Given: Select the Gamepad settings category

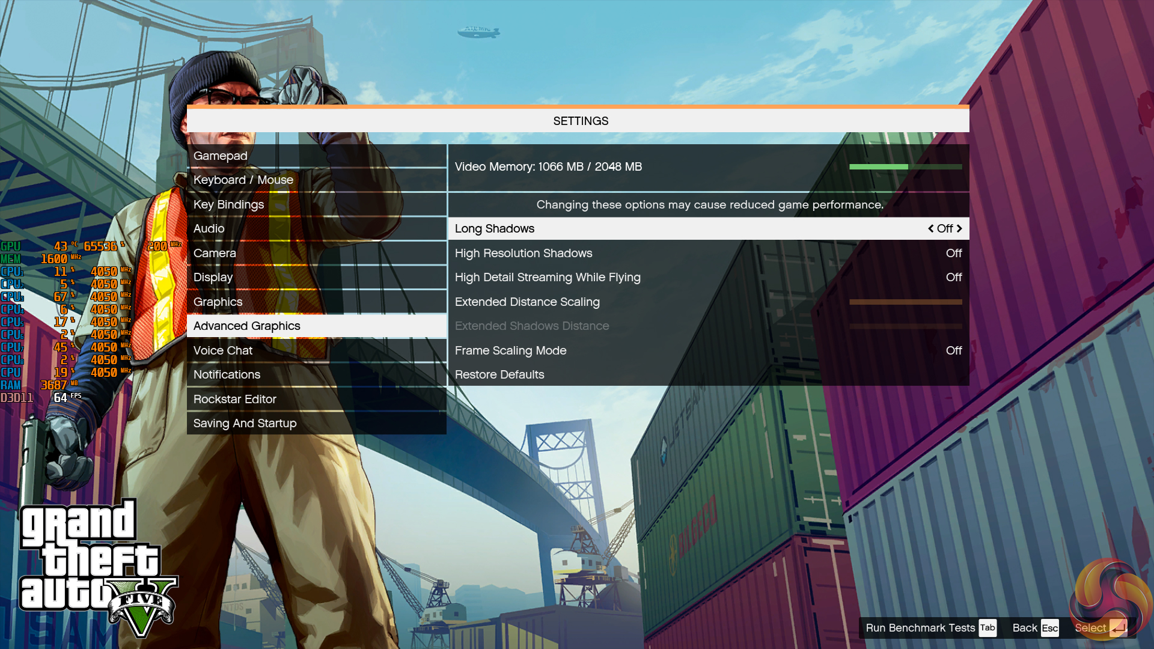Looking at the screenshot, I should [220, 156].
